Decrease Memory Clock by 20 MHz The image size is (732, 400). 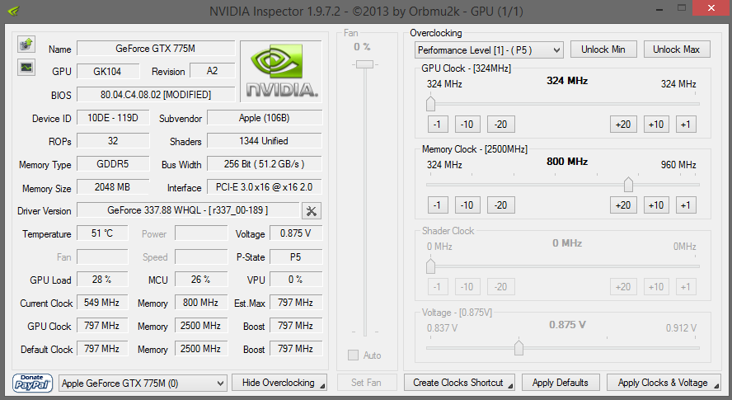tap(501, 205)
